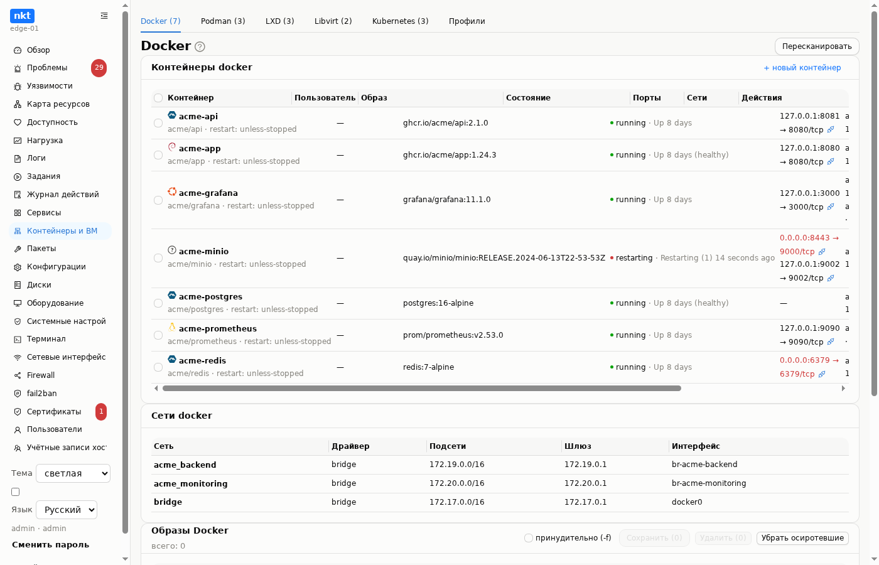Collapse the sidebar with the menu toggle icon
The image size is (879, 565).
(x=104, y=16)
